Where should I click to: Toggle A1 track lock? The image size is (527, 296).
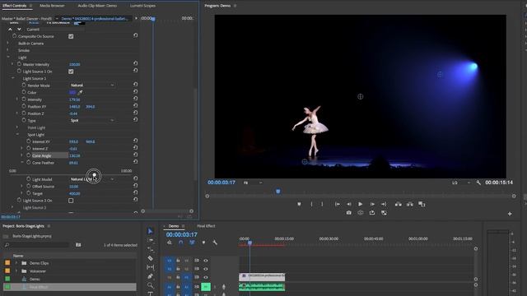(178, 287)
